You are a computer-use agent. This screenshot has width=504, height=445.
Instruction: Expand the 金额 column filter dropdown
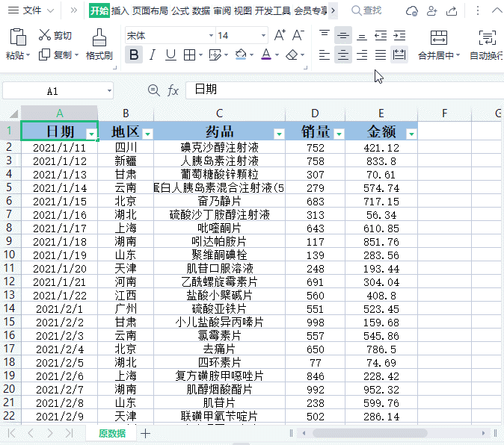click(411, 134)
